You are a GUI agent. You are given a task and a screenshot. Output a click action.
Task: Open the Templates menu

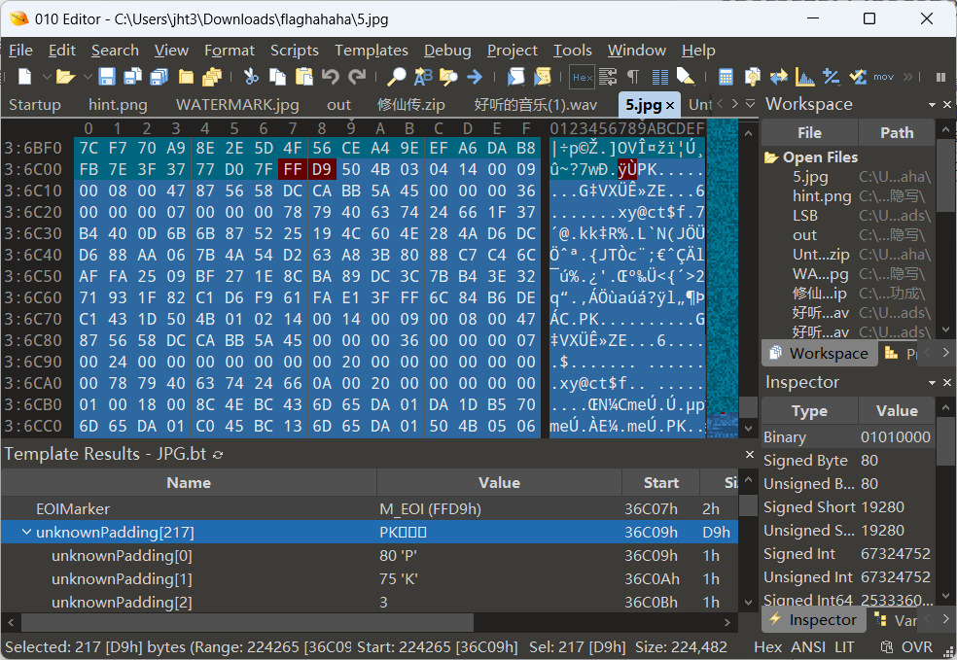(372, 51)
